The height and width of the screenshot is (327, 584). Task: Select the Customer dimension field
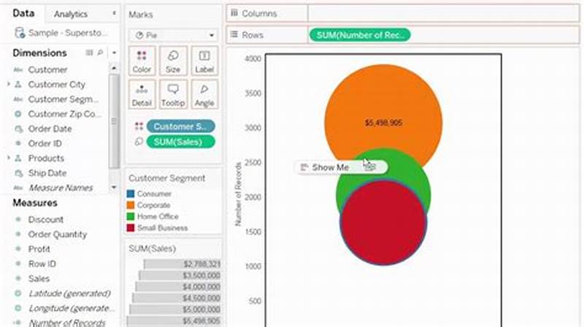tap(47, 69)
